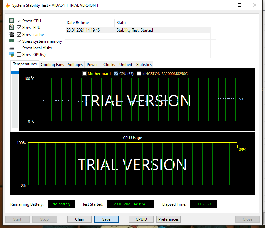
Task: Click the disk drive icon beside Stress local disks
Action: pos(12,48)
